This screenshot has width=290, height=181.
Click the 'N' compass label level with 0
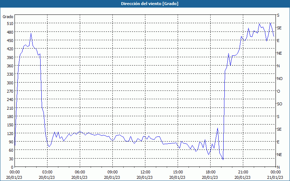pyautogui.click(x=278, y=167)
